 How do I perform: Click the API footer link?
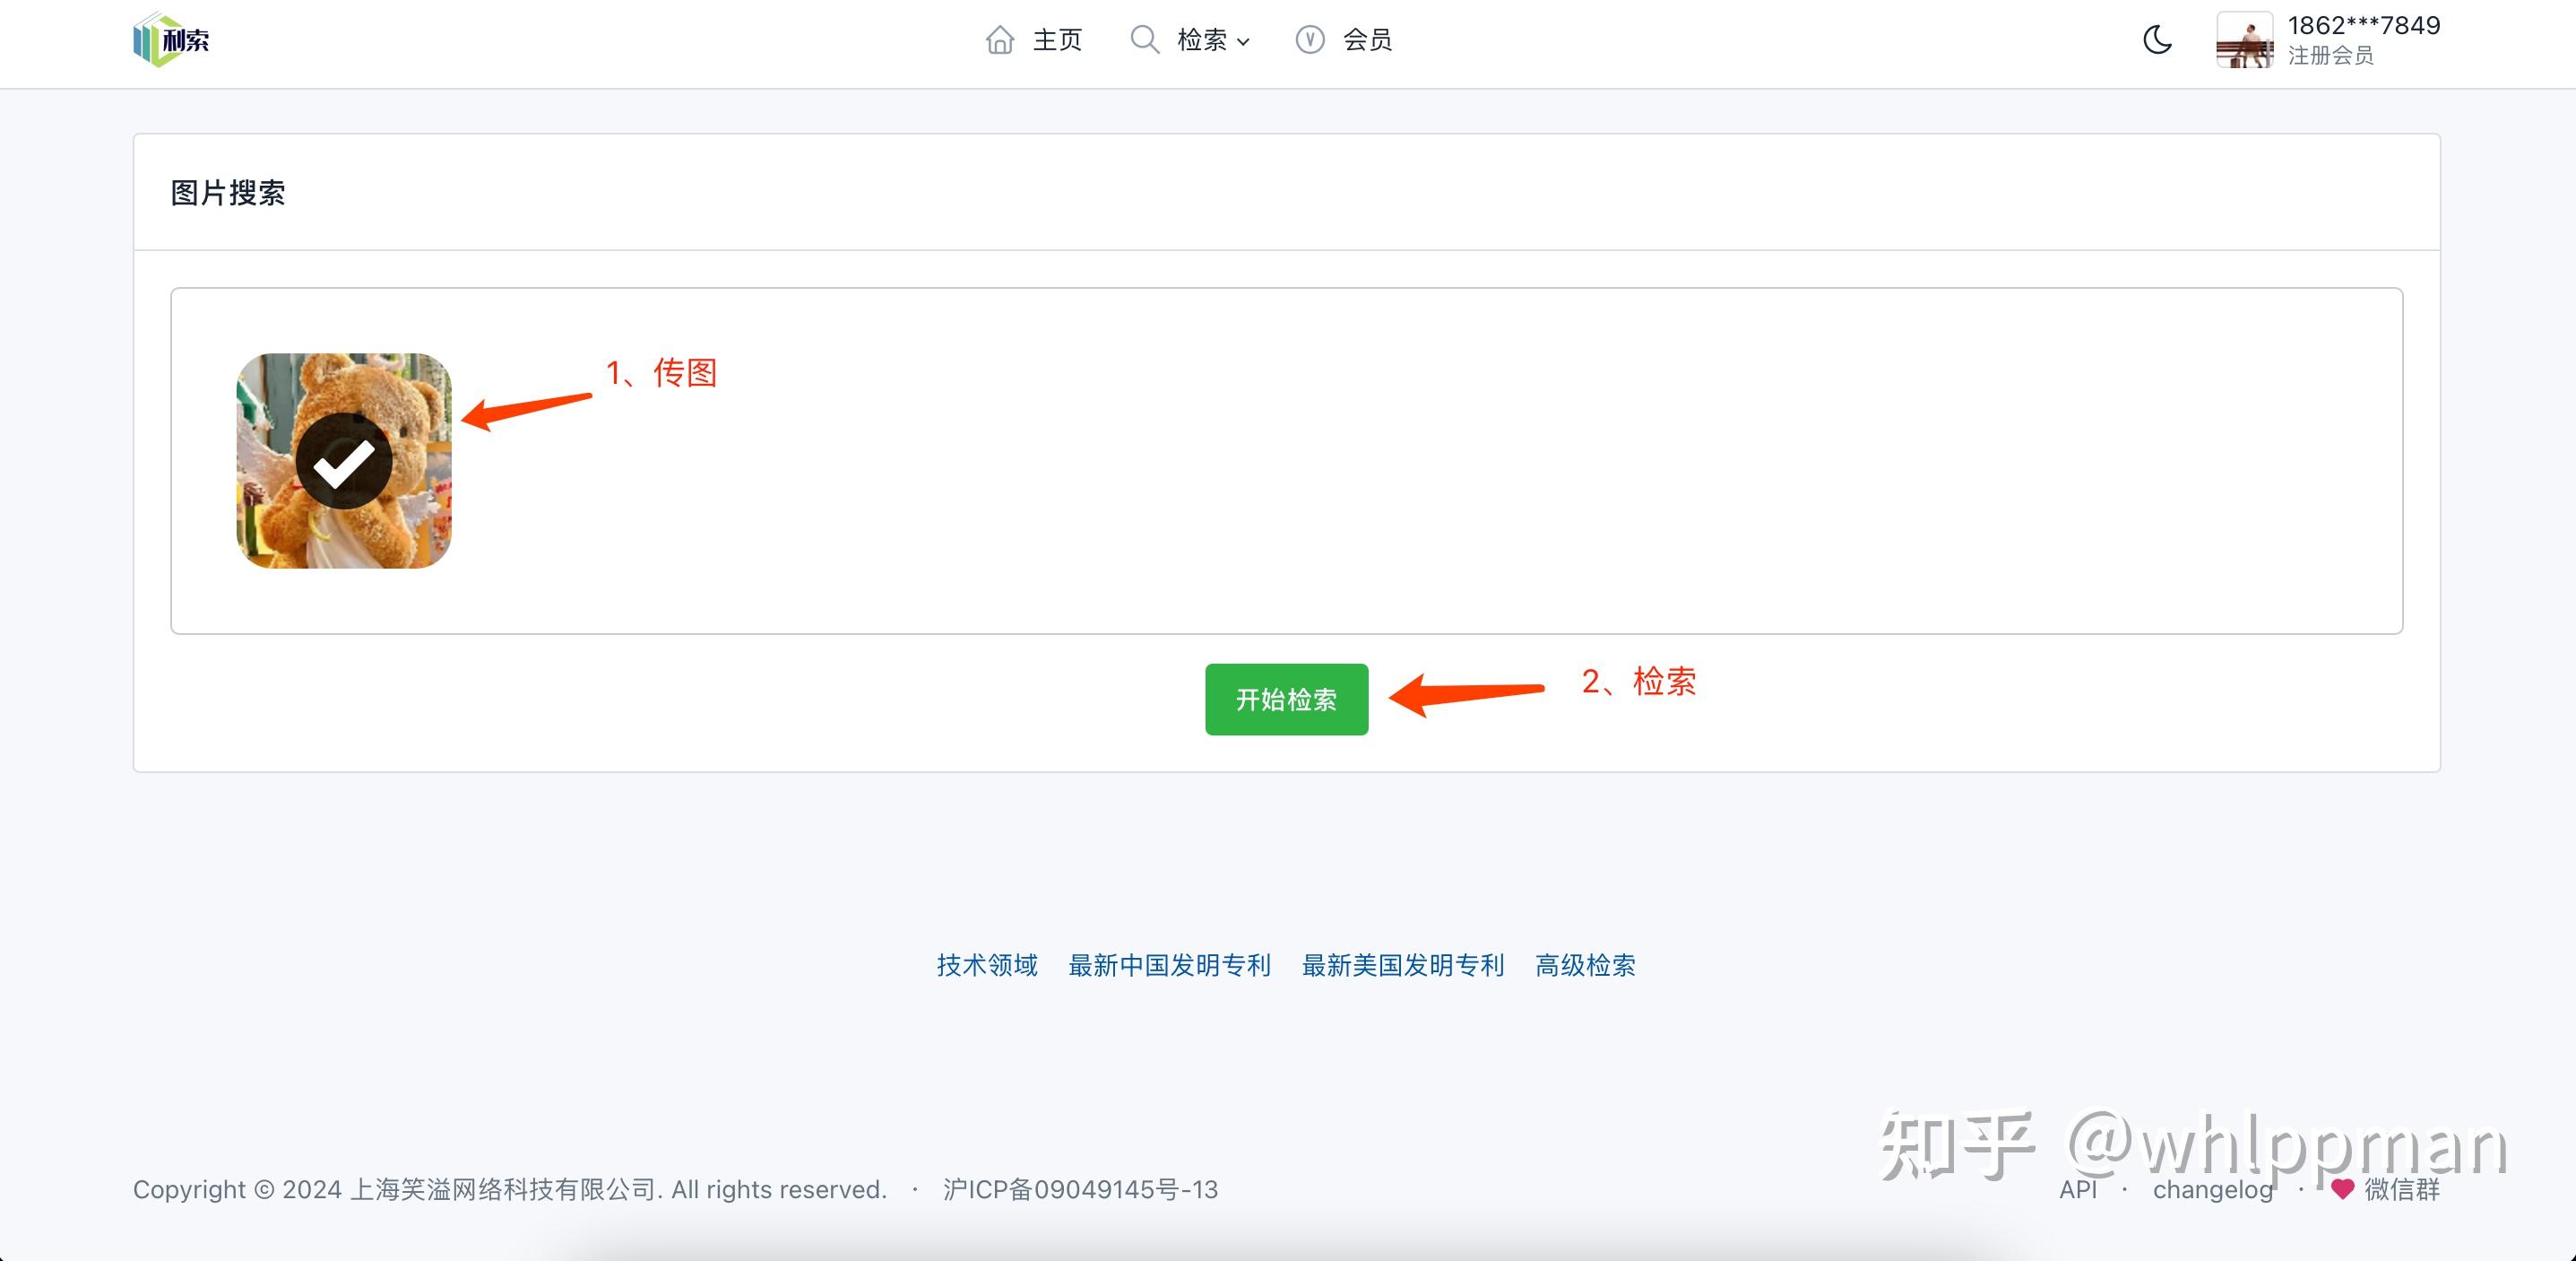(2078, 1189)
